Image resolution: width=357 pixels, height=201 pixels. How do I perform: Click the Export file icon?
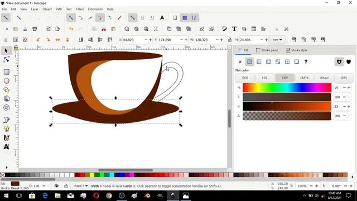click(x=57, y=29)
